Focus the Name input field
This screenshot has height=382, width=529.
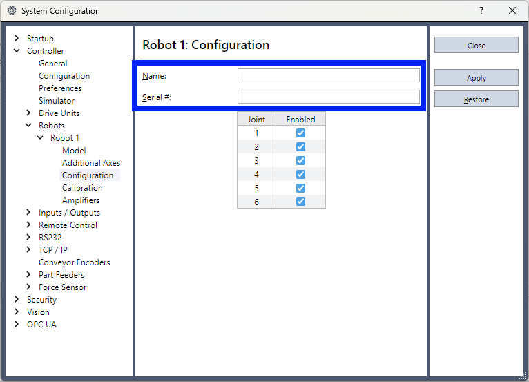point(329,75)
